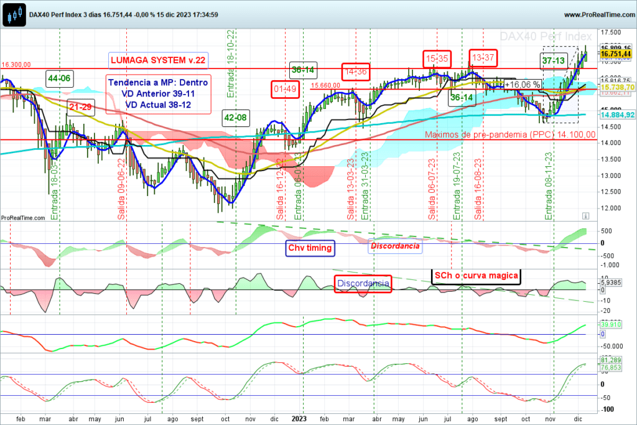Select the 13-37 red box

click(483, 58)
